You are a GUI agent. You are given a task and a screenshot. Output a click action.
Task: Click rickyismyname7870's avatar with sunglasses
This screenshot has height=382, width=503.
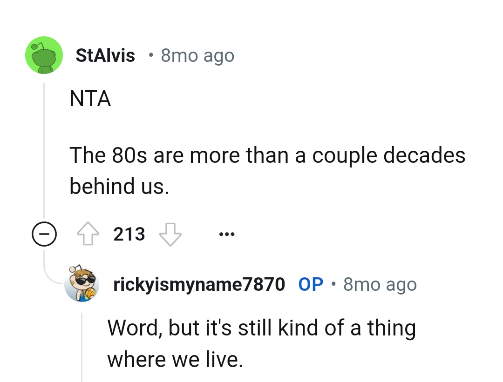point(82,284)
